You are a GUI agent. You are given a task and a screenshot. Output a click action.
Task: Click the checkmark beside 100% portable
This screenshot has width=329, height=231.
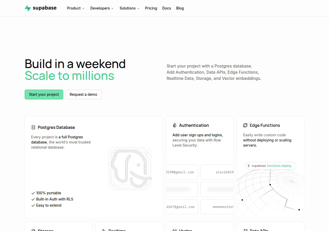tap(33, 193)
